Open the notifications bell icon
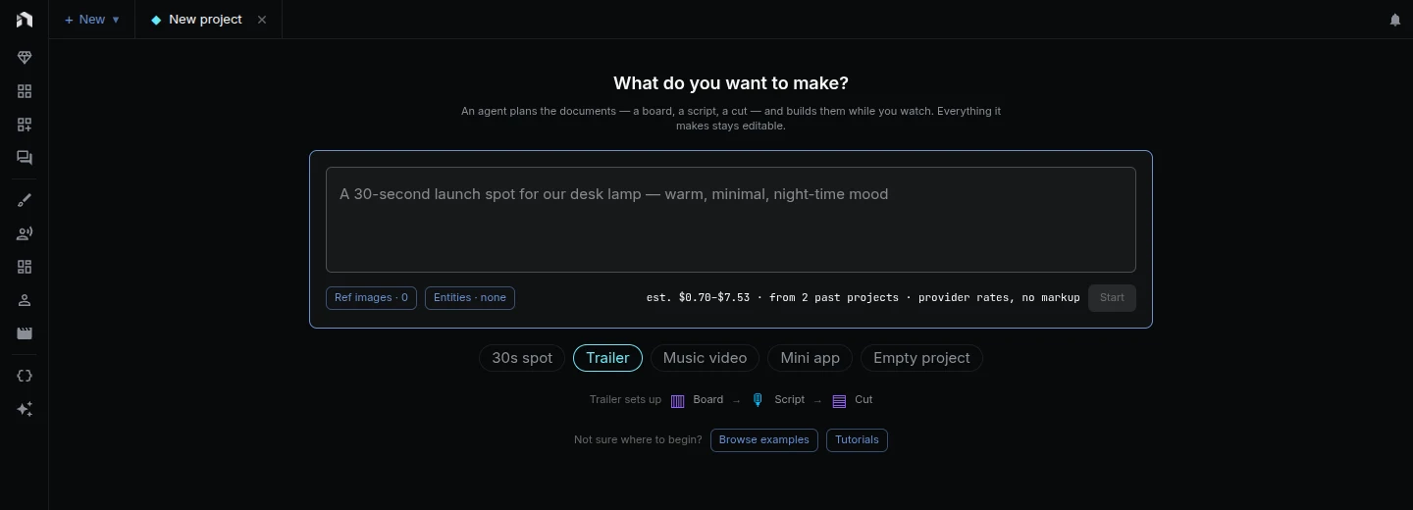The width and height of the screenshot is (1413, 510). (x=1395, y=20)
